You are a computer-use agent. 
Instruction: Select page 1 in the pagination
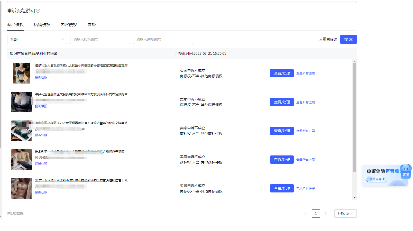(x=316, y=214)
